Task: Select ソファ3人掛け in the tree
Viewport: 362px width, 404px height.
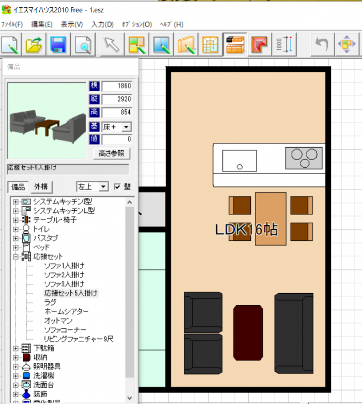Action: coord(64,284)
